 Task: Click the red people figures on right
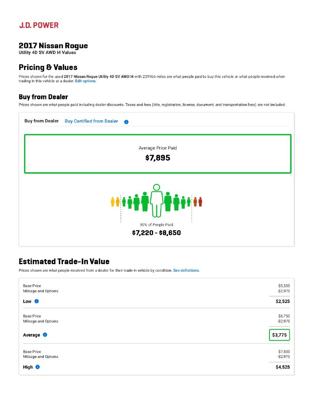coord(198,202)
